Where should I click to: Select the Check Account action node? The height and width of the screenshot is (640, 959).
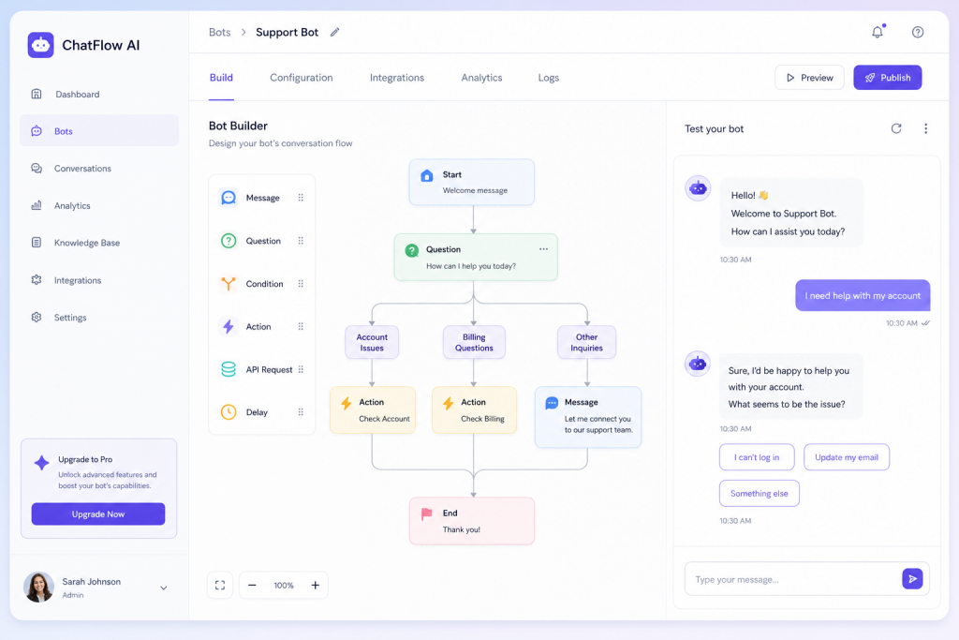point(373,409)
